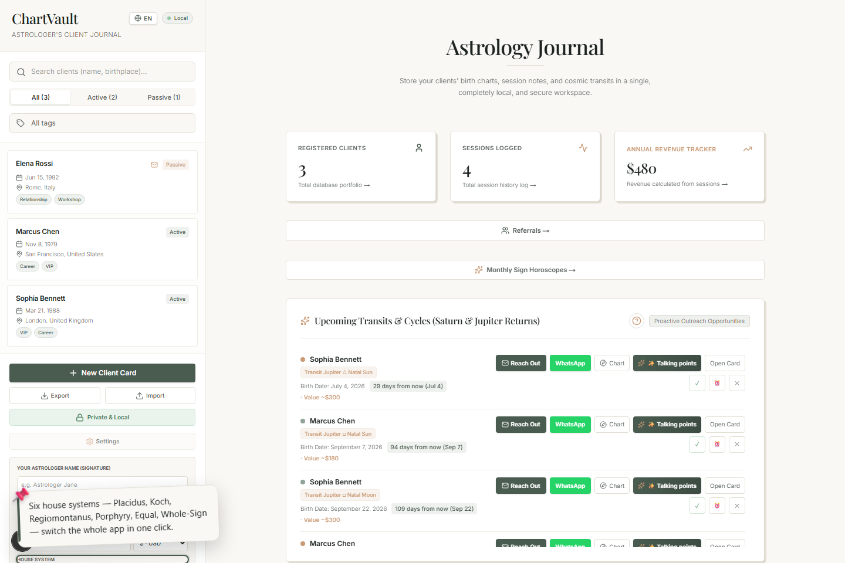Select Sophia Bennett in the sidebar client list
The image size is (845, 563).
coord(102,316)
